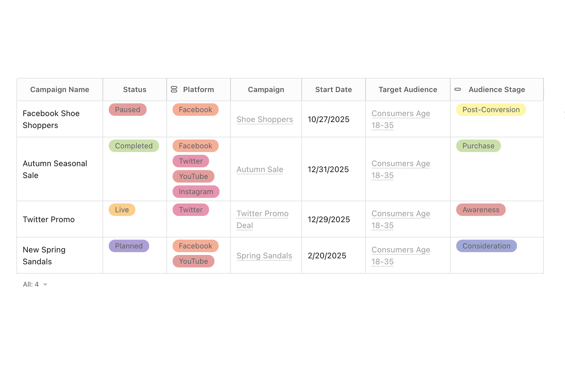
Task: Select the Live status tag
Action: pos(122,210)
